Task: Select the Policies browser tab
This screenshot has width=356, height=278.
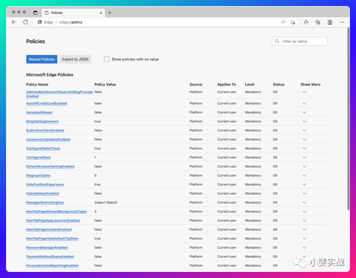Action: (x=73, y=13)
